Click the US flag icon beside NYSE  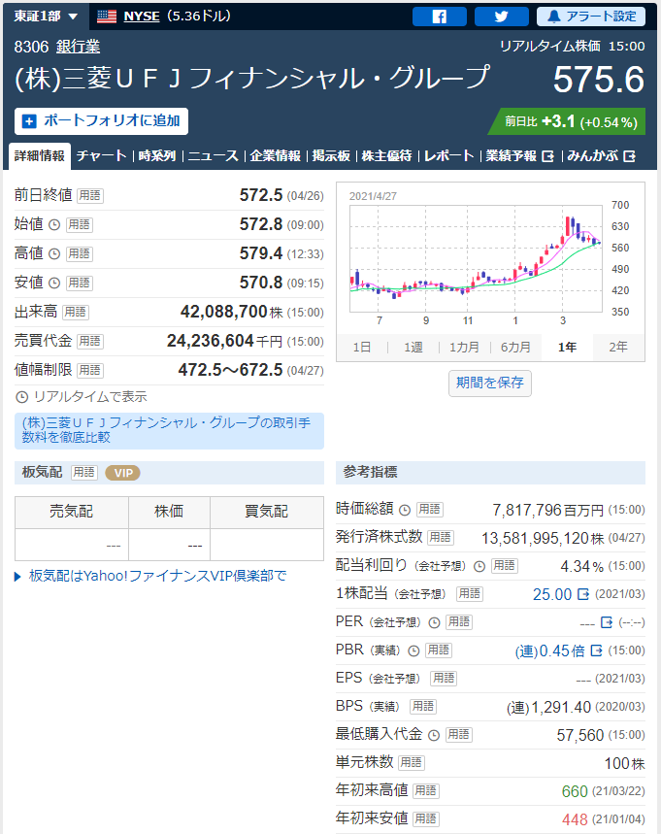tap(107, 17)
